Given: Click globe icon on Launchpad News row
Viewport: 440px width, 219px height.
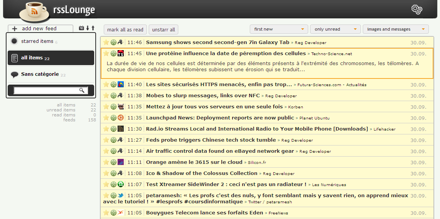Looking at the screenshot, I should (x=113, y=118).
